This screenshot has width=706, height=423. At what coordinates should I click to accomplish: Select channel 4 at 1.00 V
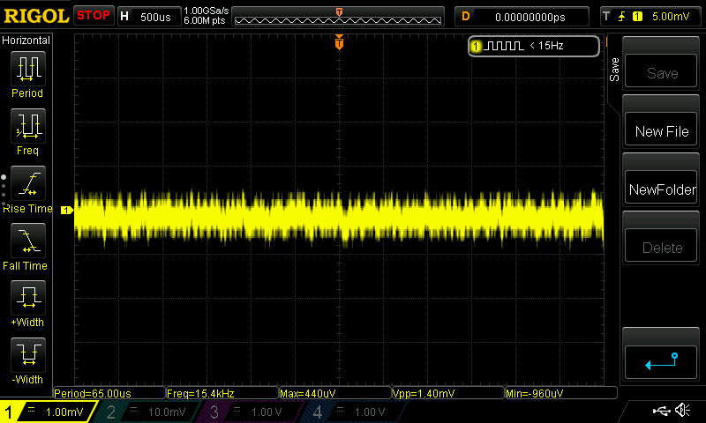click(x=355, y=412)
